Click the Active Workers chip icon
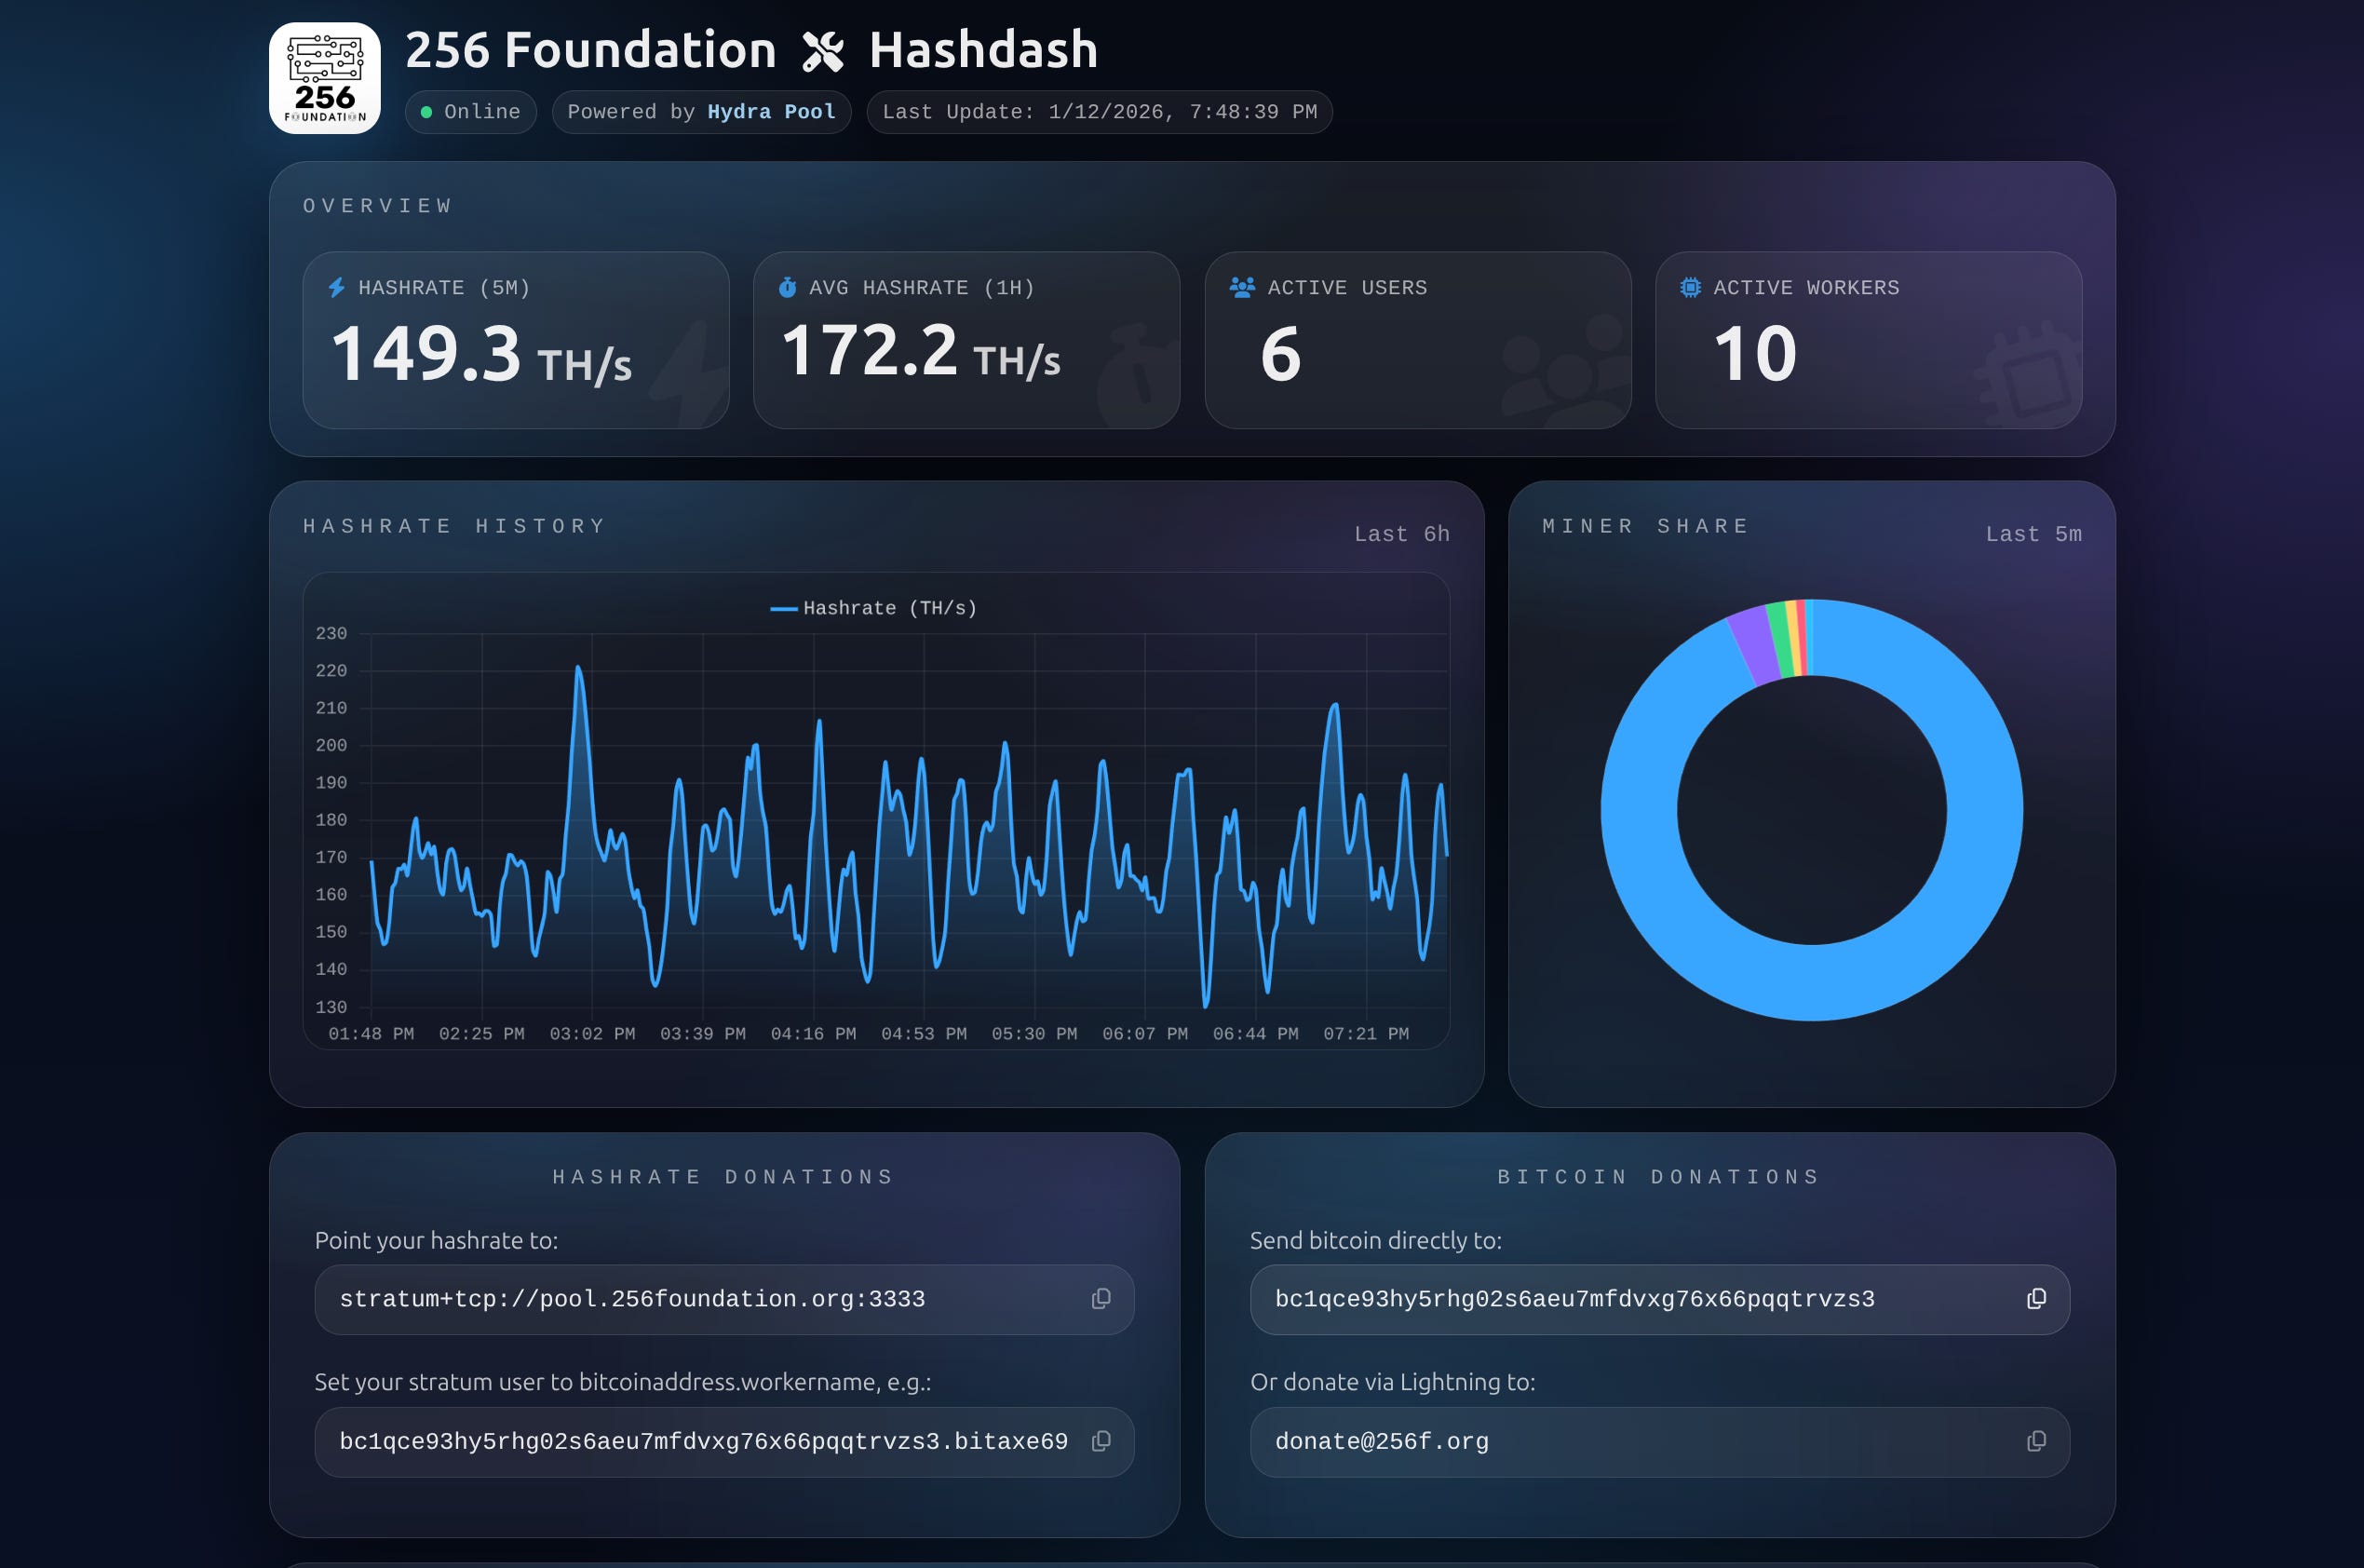2364x1568 pixels. (1690, 288)
